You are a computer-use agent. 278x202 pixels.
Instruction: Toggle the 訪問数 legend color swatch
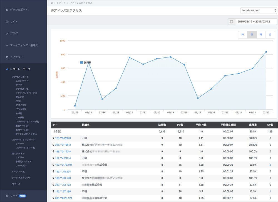(81, 63)
